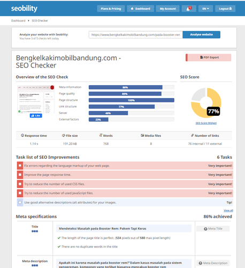Click the Words icon

(x=101, y=135)
